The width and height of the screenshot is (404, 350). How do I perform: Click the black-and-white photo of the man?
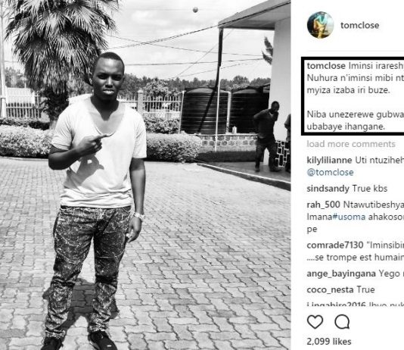145,175
